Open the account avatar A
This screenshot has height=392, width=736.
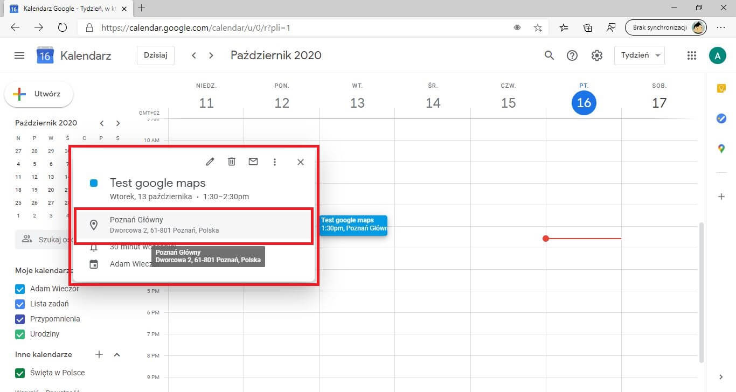pyautogui.click(x=717, y=55)
